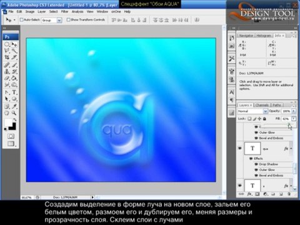300x225 pixels.
Task: Select the Slice tool
Action: coord(14,57)
